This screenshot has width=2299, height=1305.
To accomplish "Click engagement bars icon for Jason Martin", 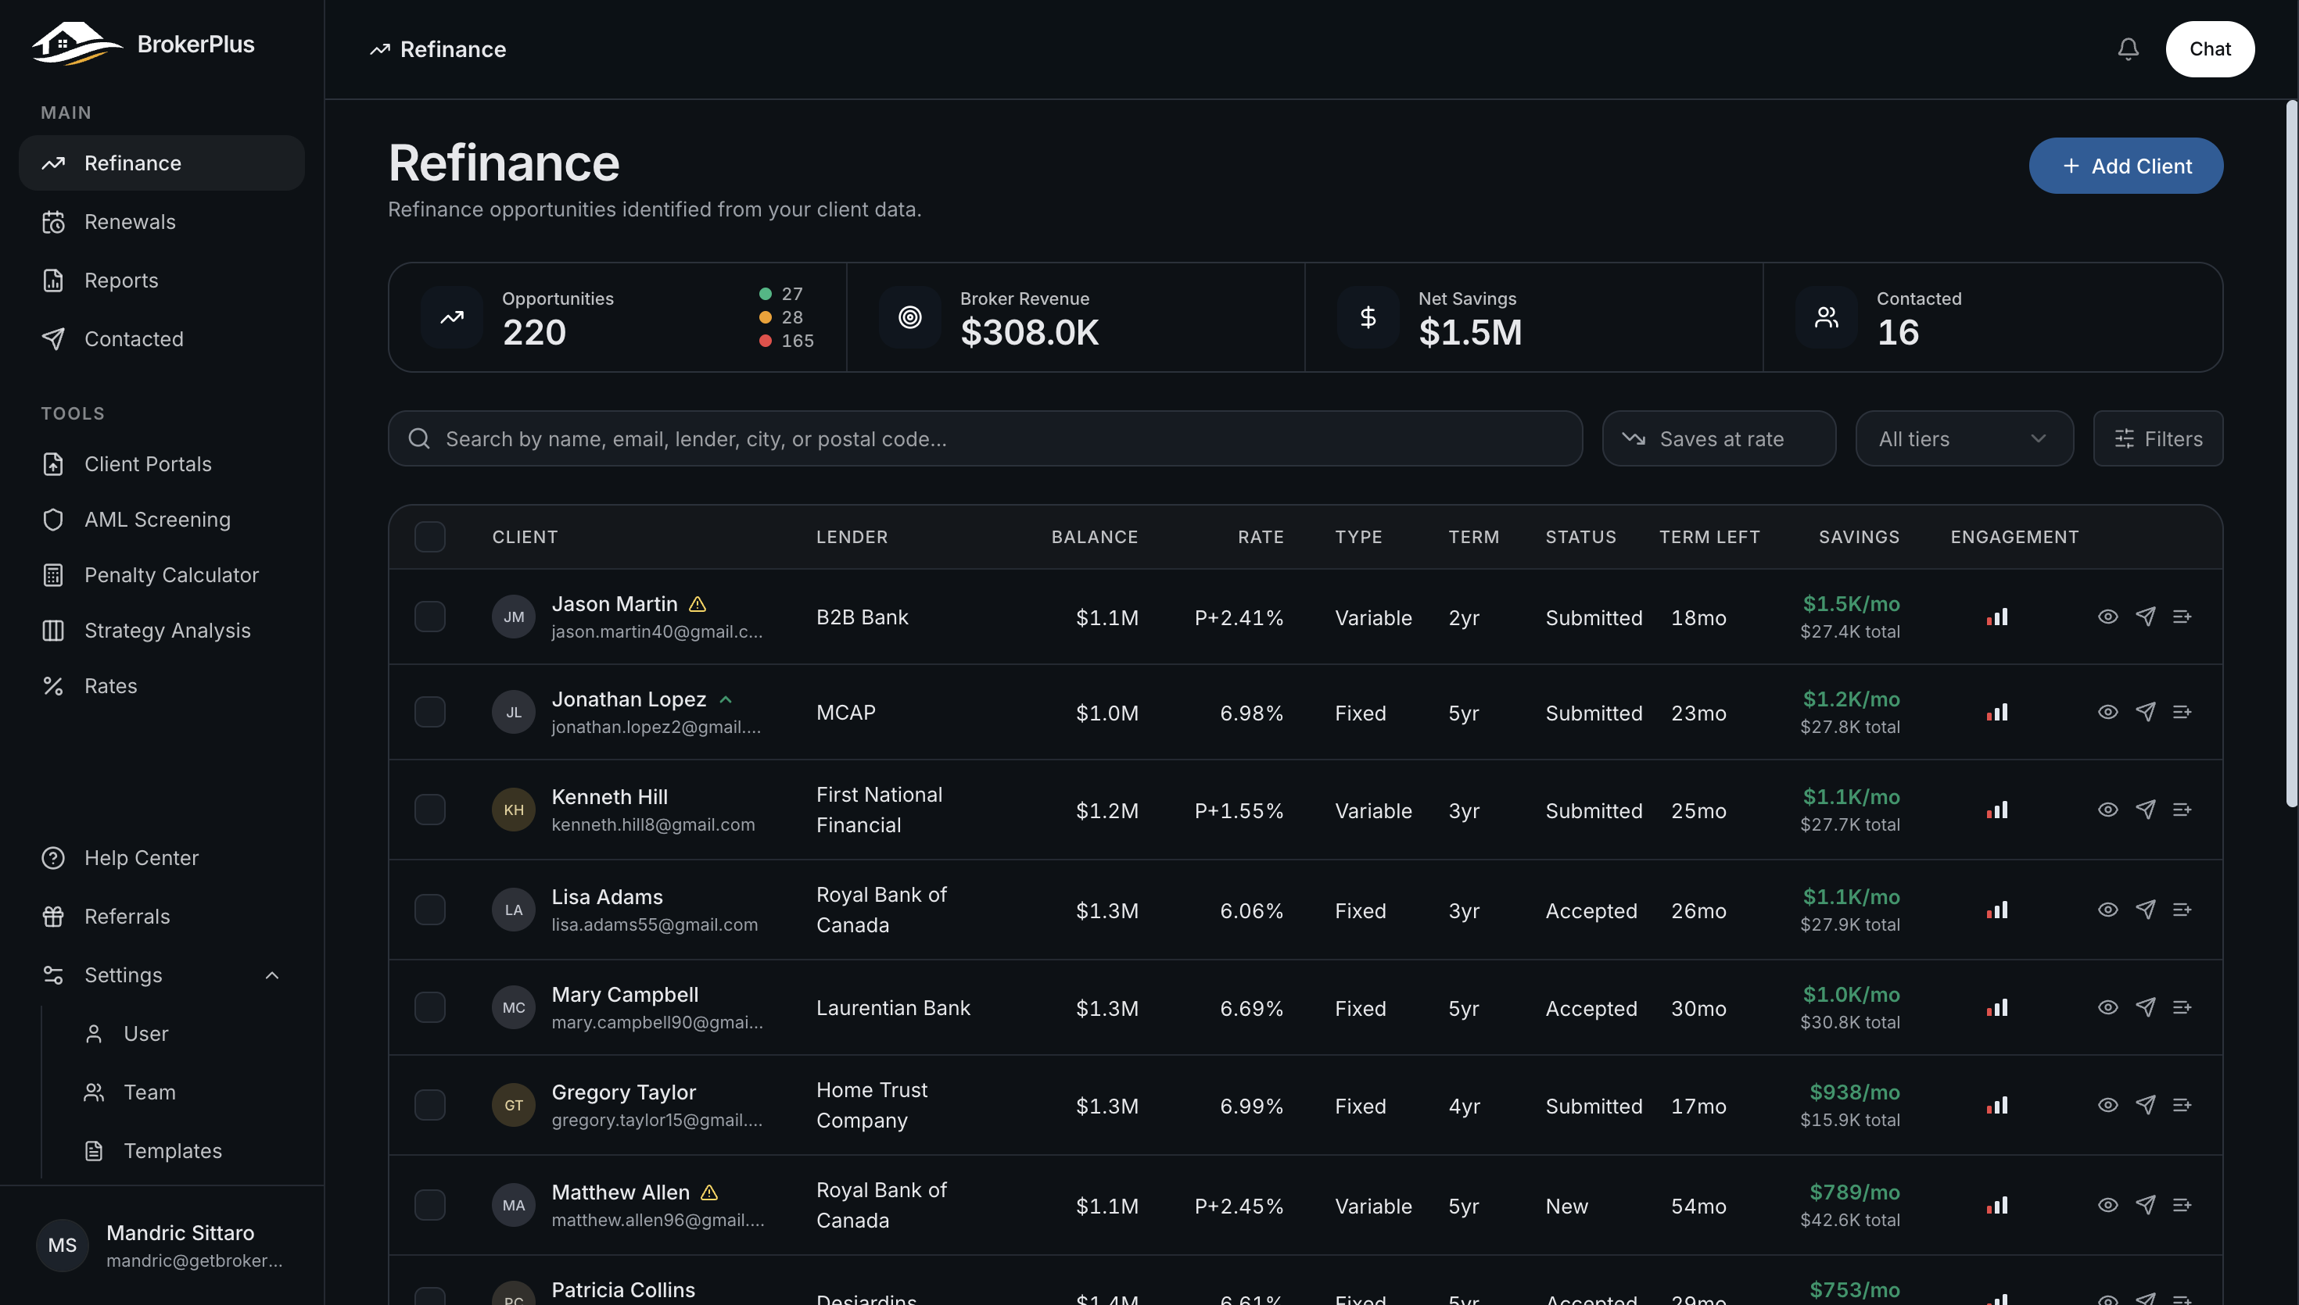I will coord(1997,617).
